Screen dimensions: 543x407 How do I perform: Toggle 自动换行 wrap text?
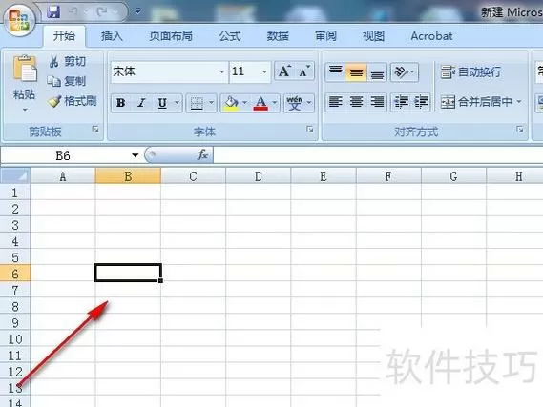click(471, 71)
